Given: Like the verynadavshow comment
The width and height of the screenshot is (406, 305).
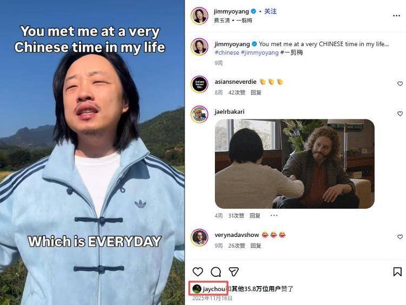Looking at the screenshot, I should click(x=400, y=237).
